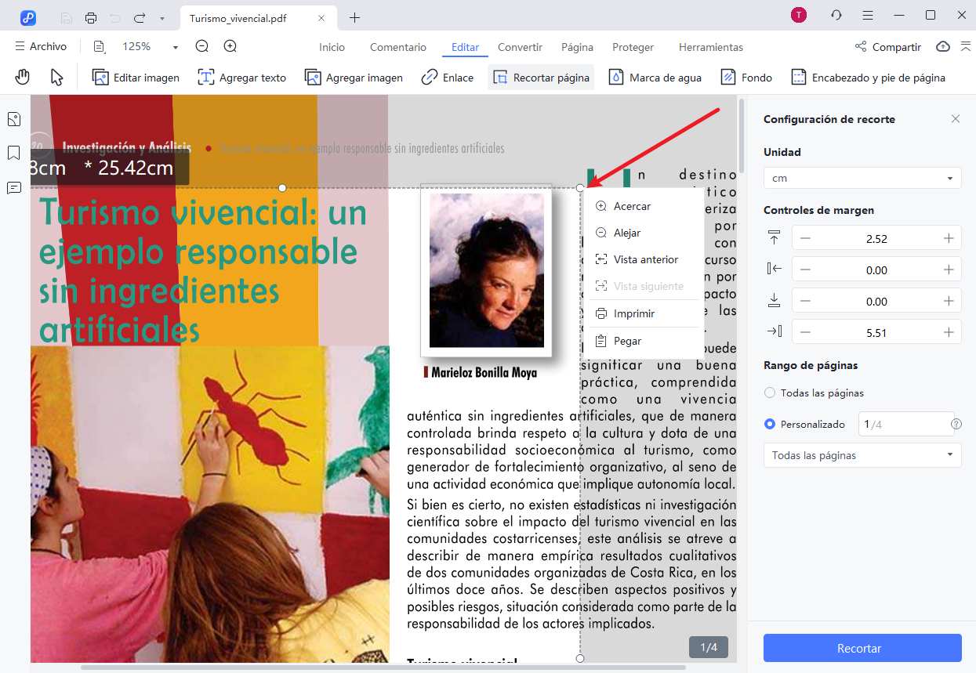
Task: Click the cloud upload icon
Action: [943, 46]
